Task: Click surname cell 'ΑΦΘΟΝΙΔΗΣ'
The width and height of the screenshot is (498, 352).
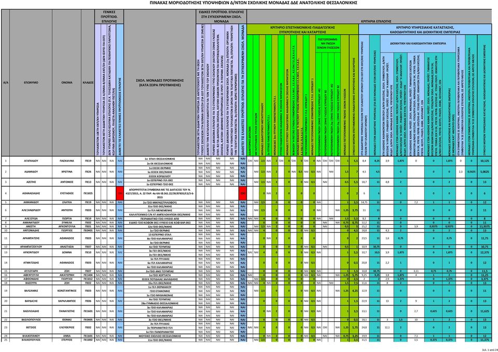Action: click(31, 279)
